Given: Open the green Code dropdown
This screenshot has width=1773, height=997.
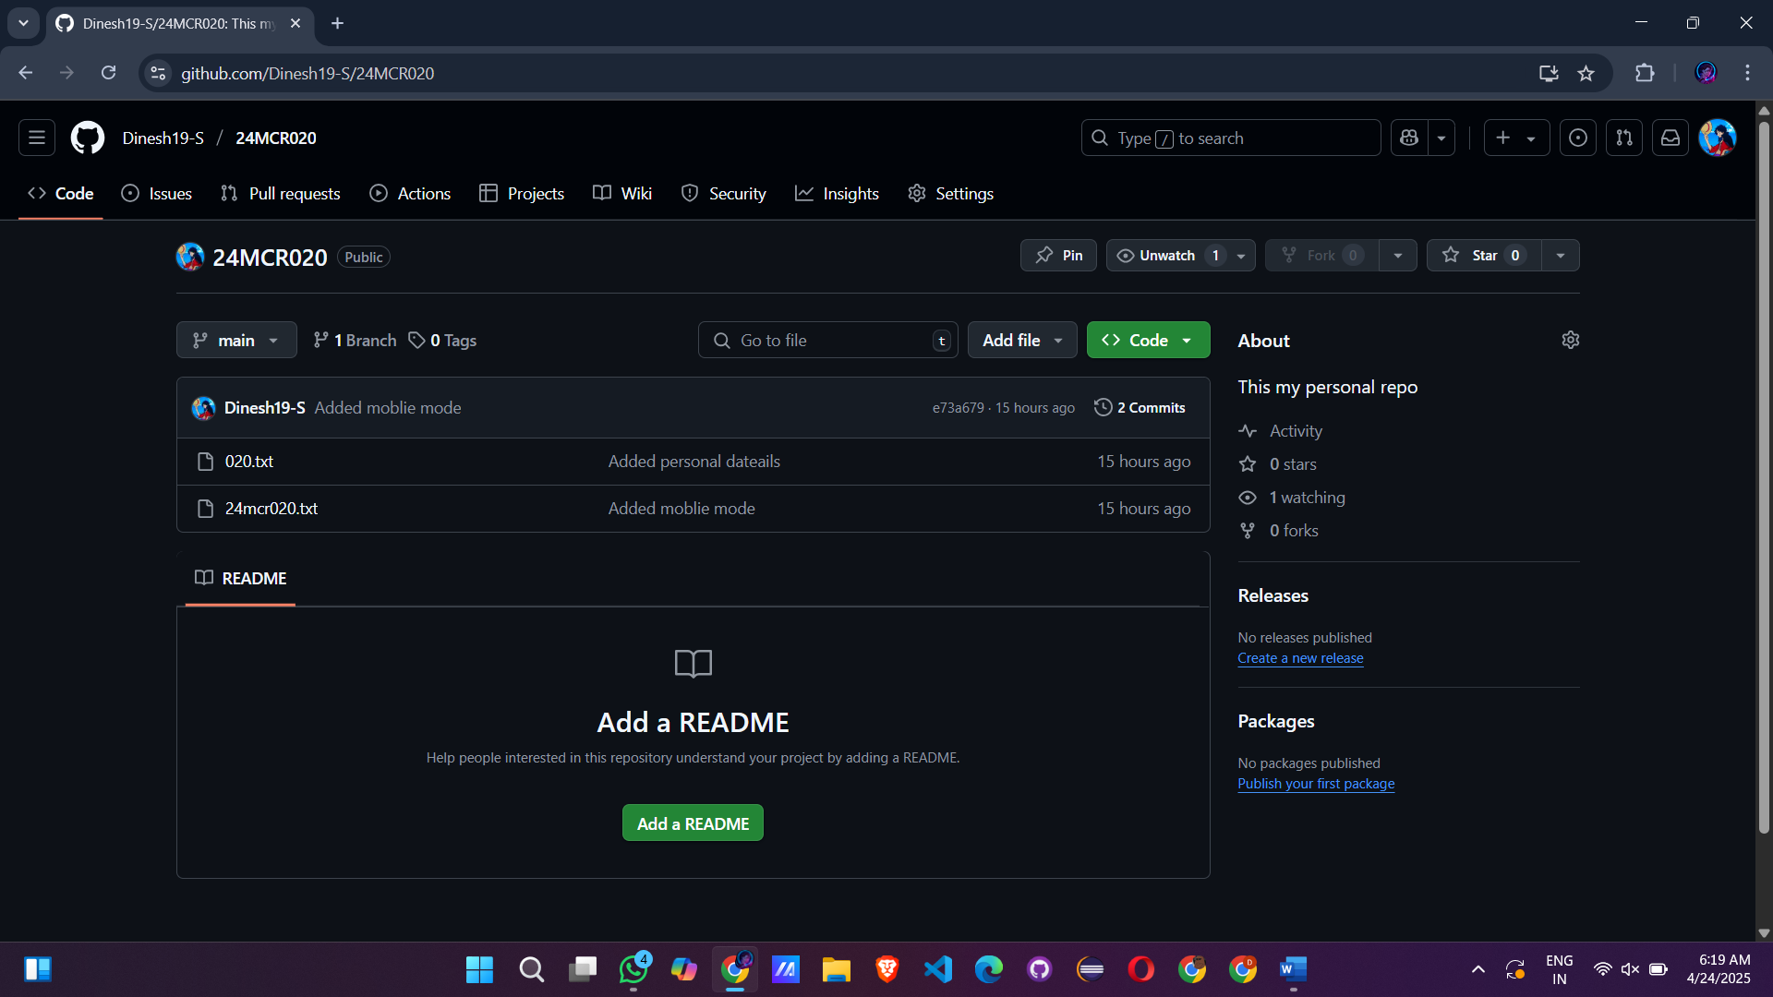Looking at the screenshot, I should [x=1148, y=341].
